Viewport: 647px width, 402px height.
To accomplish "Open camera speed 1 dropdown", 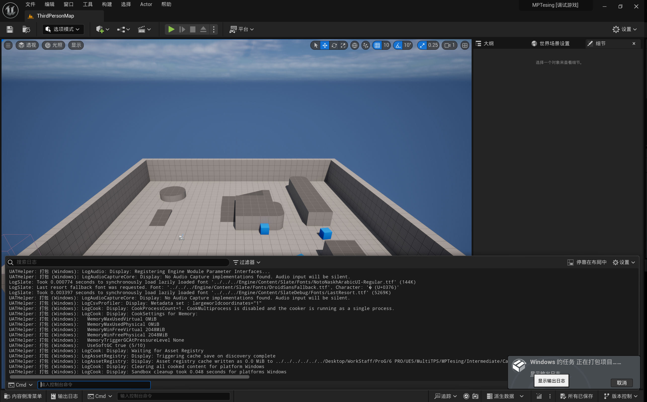I will 449,45.
